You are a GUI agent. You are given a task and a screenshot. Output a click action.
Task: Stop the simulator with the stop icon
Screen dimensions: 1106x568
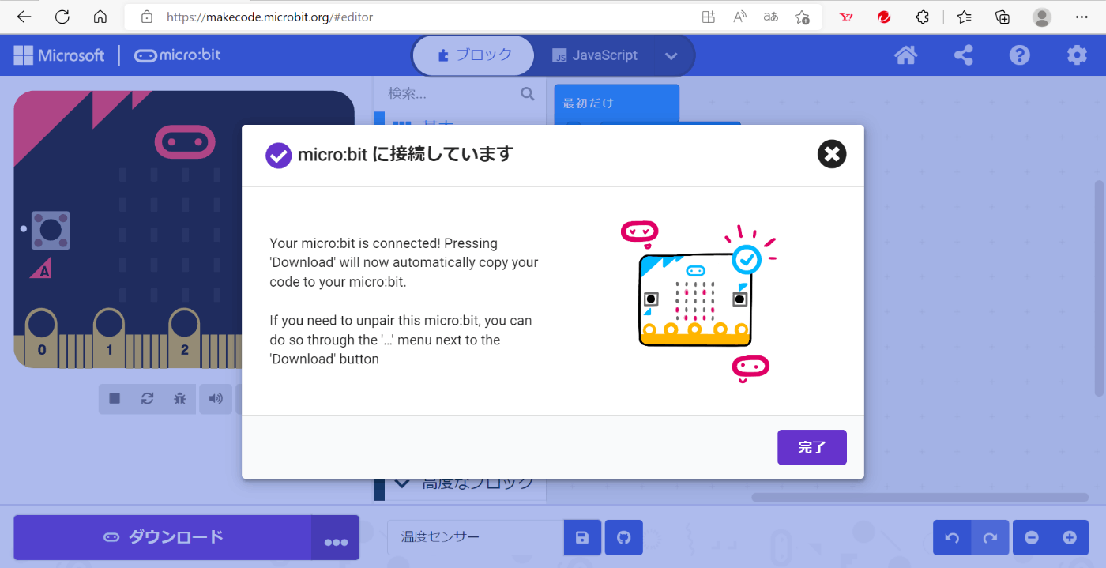coord(115,398)
